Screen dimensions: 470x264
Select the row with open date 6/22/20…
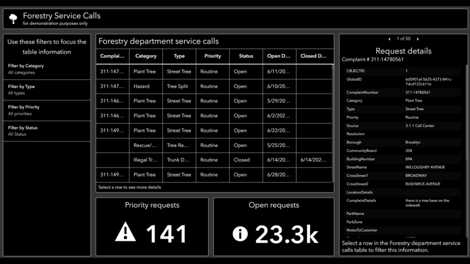click(x=214, y=131)
